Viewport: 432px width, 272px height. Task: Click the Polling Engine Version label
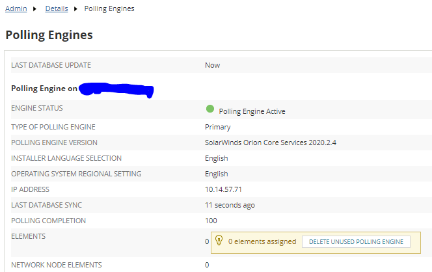click(54, 143)
